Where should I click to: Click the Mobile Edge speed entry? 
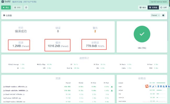pyautogui.click(x=44, y=64)
